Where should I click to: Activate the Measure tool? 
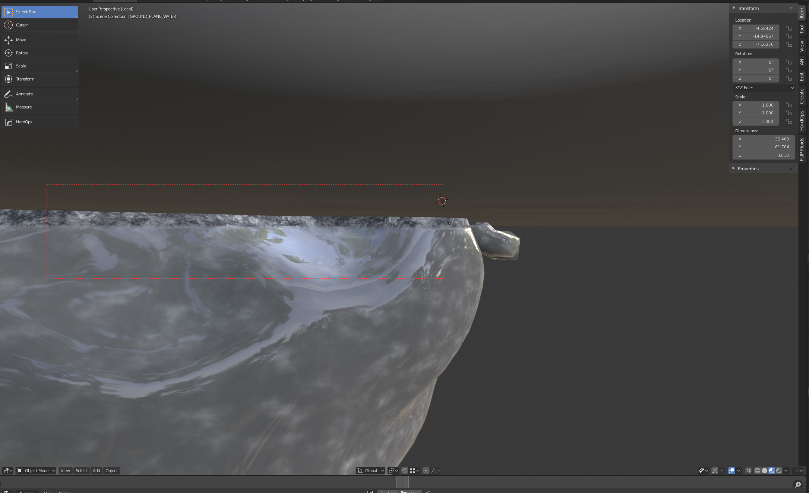coord(24,107)
